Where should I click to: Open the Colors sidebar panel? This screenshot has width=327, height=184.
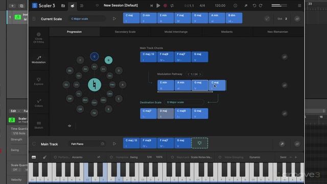tap(39, 103)
